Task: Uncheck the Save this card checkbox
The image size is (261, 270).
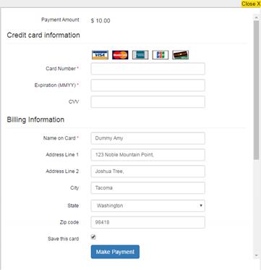Action: point(93,237)
